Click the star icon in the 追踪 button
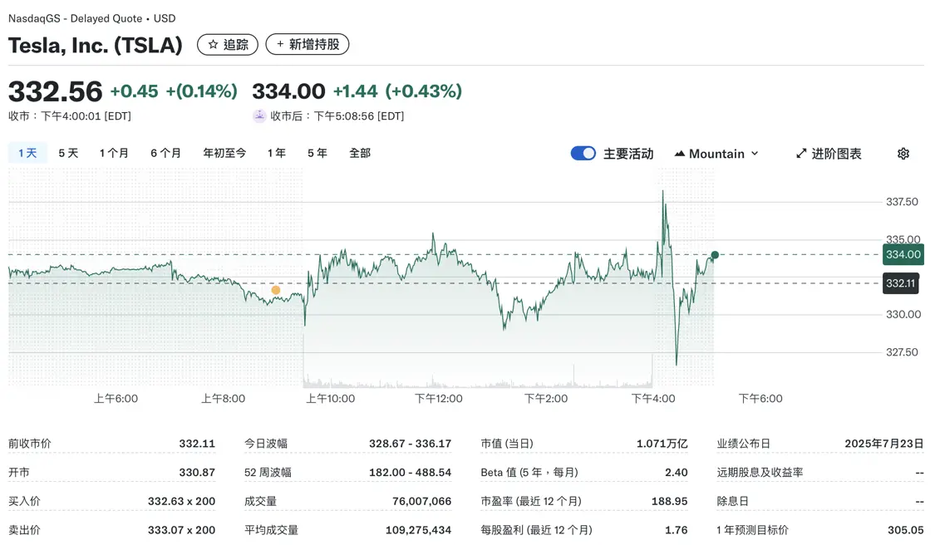This screenshot has height=545, width=935. (x=213, y=44)
